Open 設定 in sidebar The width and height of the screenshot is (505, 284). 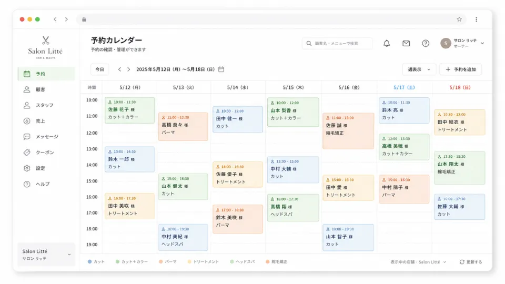pos(46,168)
